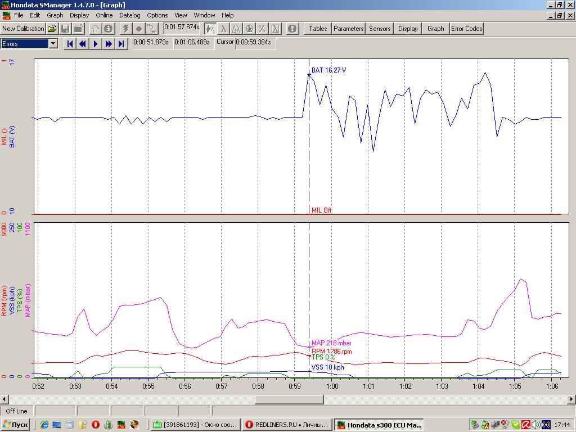This screenshot has width=576, height=432.
Task: Save the calibration with floppy disk icon
Action: point(65,29)
